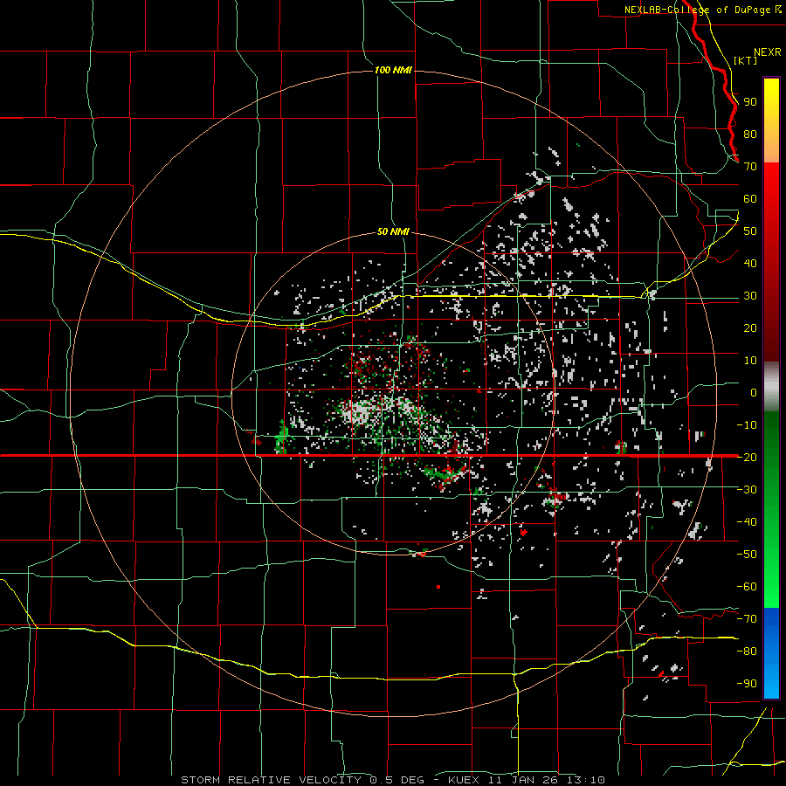Click the -90 value on velocity scale
Image resolution: width=786 pixels, height=786 pixels.
coord(747,684)
